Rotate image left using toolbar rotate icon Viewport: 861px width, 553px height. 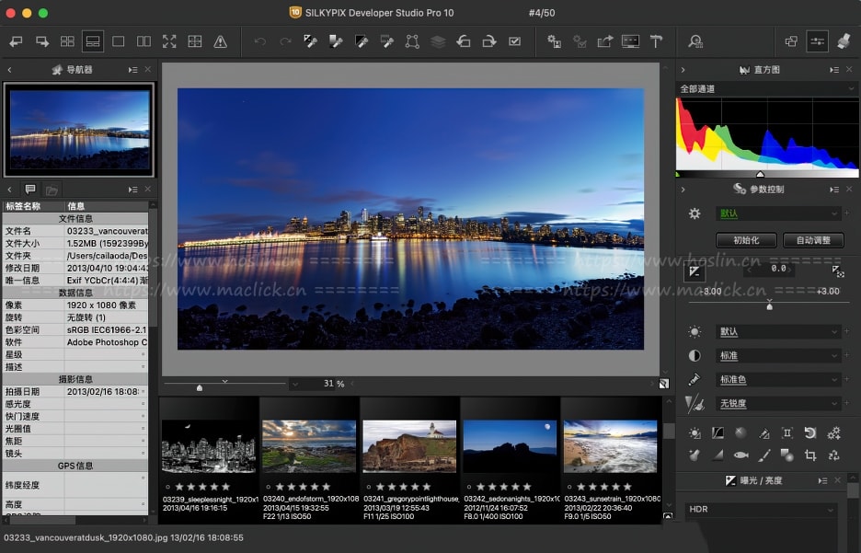pyautogui.click(x=464, y=41)
